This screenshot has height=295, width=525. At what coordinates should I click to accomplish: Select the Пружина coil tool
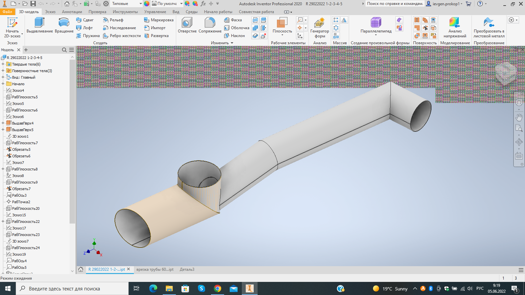coord(88,36)
